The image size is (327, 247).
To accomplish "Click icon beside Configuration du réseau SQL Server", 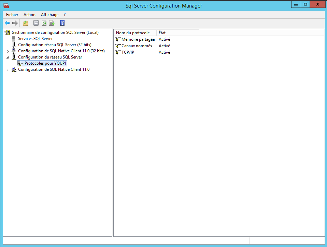I will 14,57.
